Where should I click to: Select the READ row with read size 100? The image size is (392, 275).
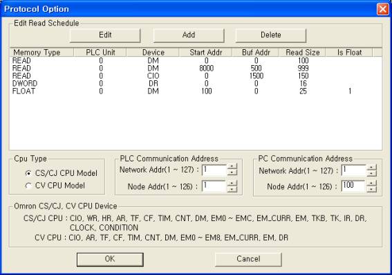[196, 60]
